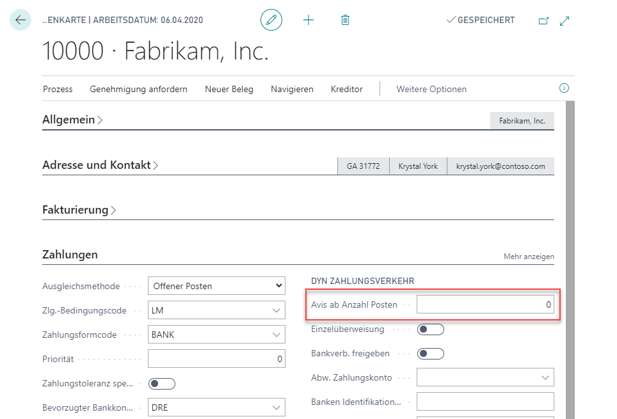Expand the Adresse und Kontakt section
This screenshot has height=419, width=617.
[100, 165]
